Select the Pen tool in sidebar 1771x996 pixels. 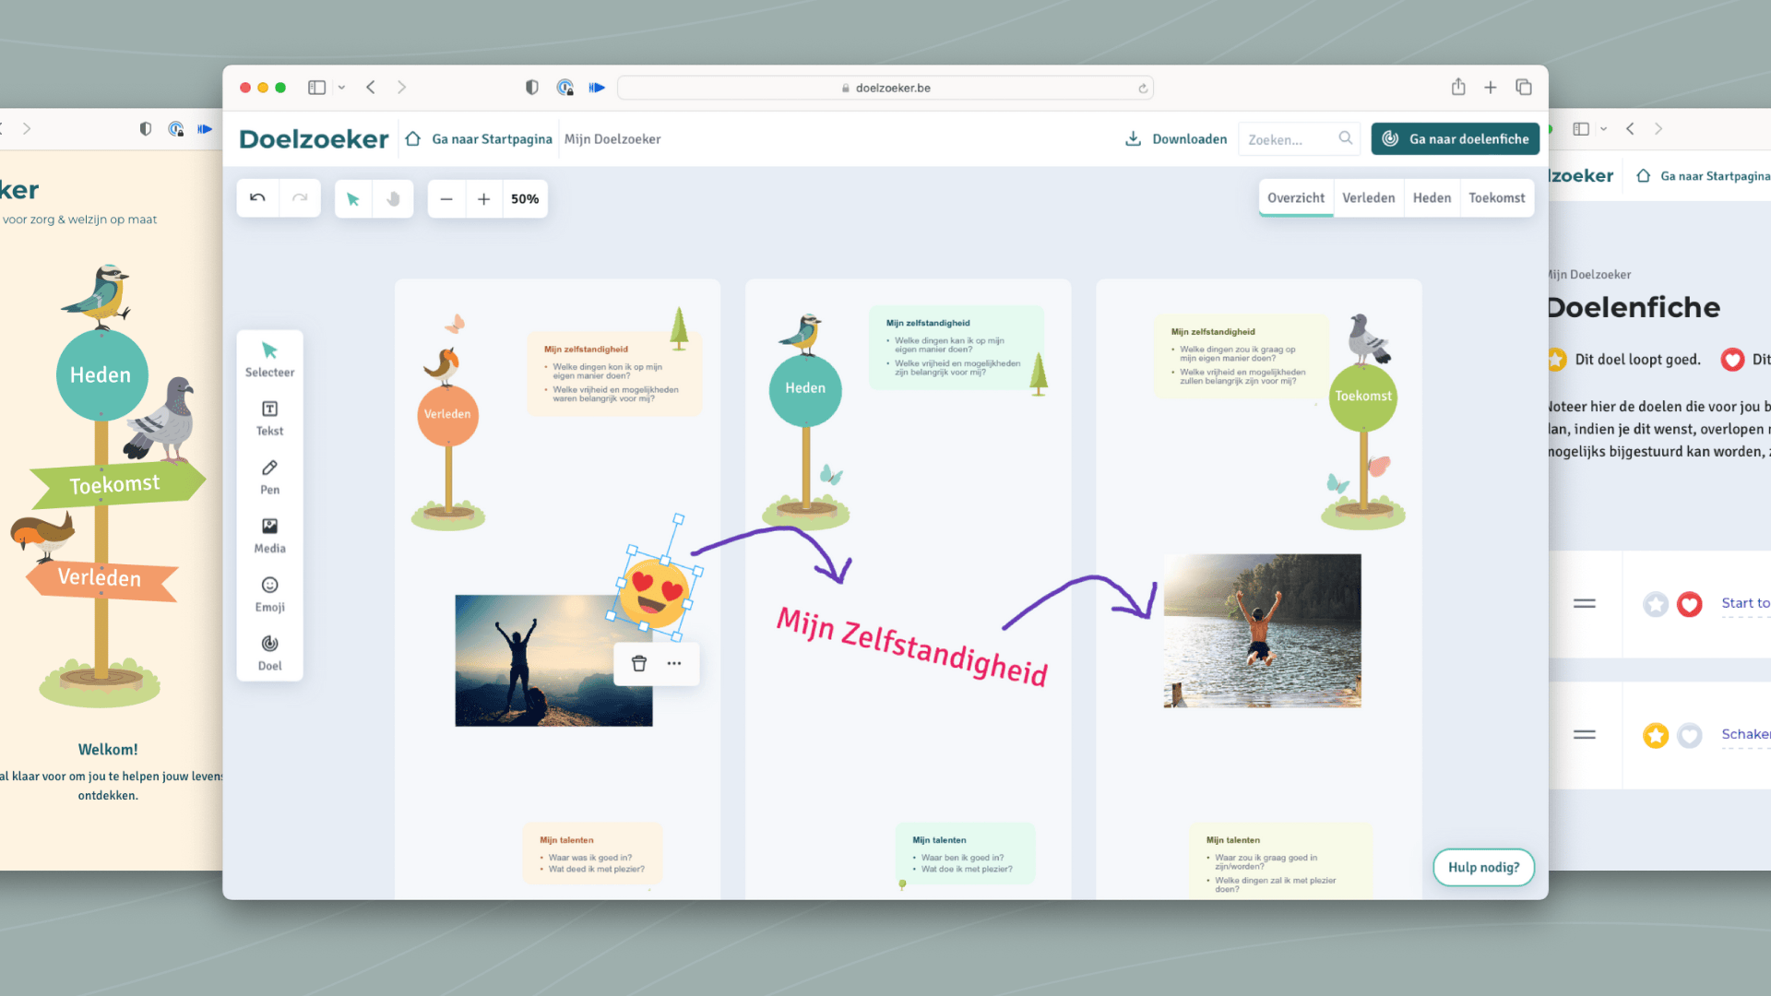pos(269,477)
